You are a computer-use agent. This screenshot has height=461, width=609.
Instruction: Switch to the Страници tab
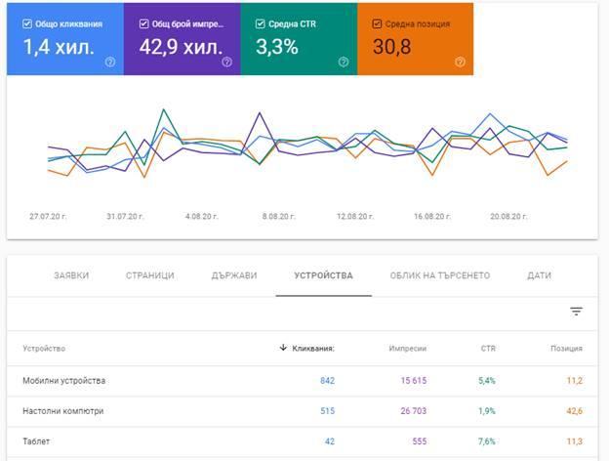point(150,275)
